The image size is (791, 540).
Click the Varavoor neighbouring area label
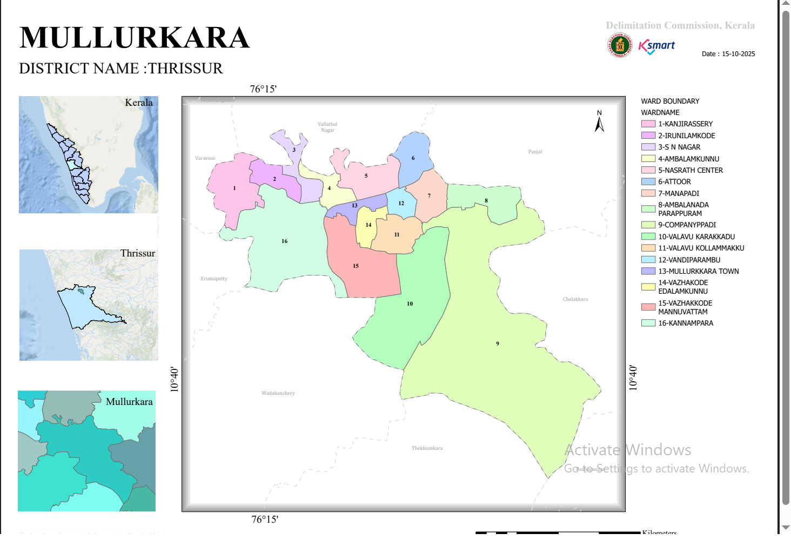pos(205,158)
